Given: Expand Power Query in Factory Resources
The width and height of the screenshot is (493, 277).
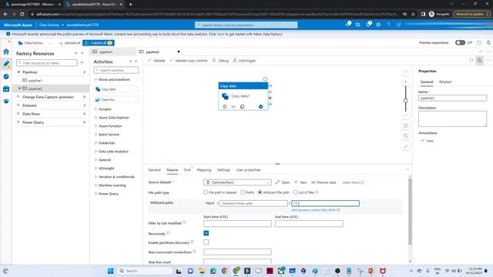Looking at the screenshot, I should [x=18, y=122].
